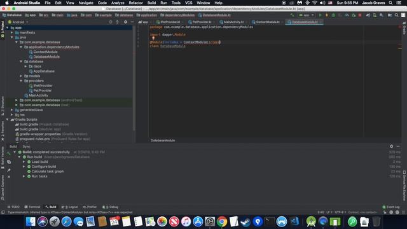The height and width of the screenshot is (229, 407).
Task: Click the Project panel vertical scrollbar
Action: pos(134,78)
